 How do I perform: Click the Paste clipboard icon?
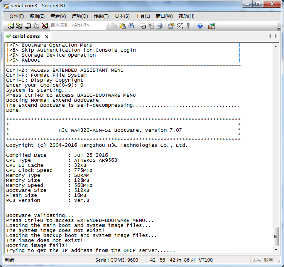click(x=123, y=26)
